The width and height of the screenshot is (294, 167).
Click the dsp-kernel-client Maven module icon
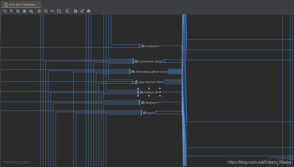(x=136, y=82)
